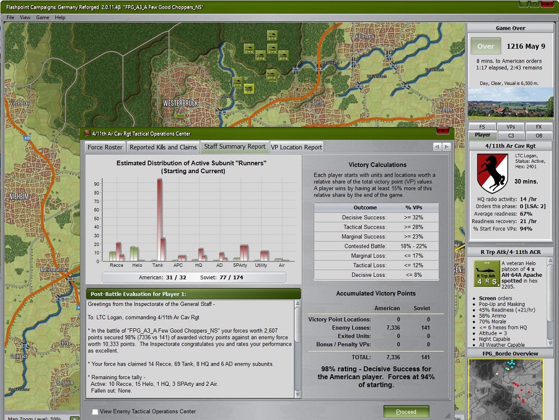Open the File menu
559x420 pixels.
point(10,17)
